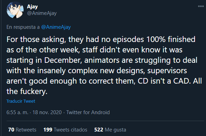Click the word Retweets in the stats

(x=26, y=130)
